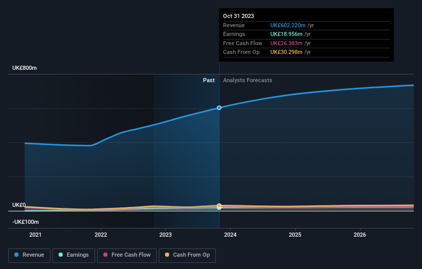This screenshot has height=269, width=422.
Task: Click the Cash From Op label in tooltip
Action: point(242,52)
